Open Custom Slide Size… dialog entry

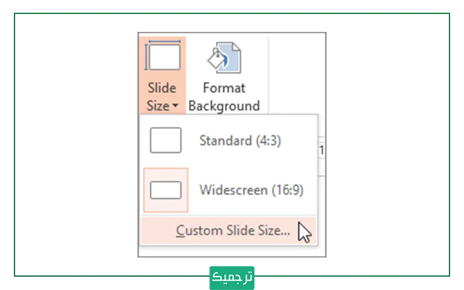point(233,231)
